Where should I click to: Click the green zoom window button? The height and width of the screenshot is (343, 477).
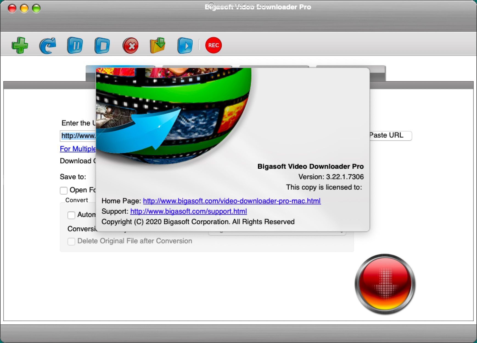(x=36, y=8)
